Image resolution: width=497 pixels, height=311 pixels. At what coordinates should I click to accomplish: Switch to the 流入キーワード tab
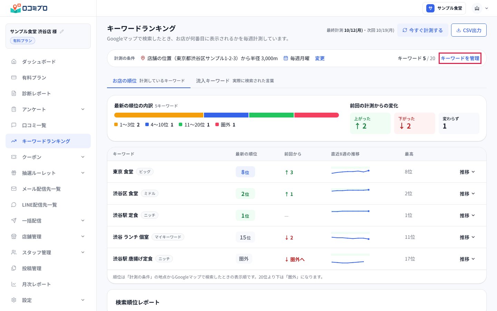pos(235,81)
